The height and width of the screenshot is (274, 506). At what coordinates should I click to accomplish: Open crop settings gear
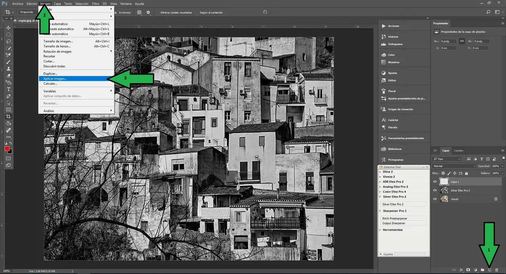tap(148, 12)
